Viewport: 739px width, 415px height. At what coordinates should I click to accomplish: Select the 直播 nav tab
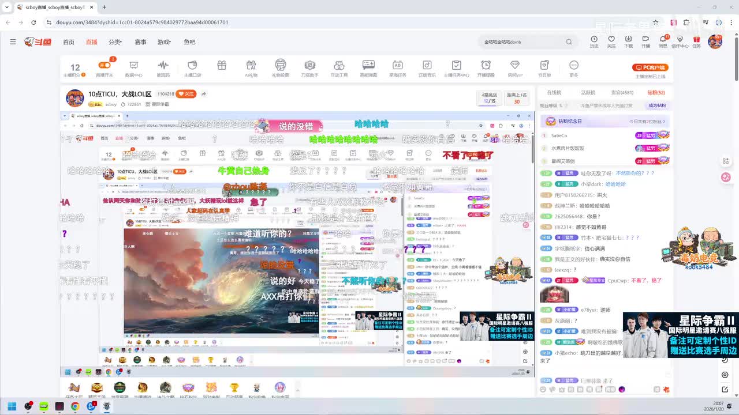click(91, 42)
